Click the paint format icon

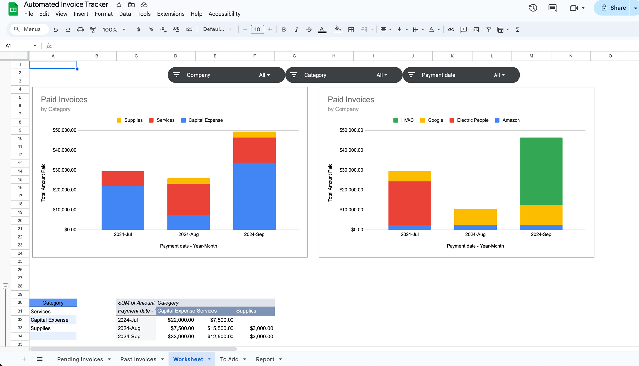(x=93, y=29)
